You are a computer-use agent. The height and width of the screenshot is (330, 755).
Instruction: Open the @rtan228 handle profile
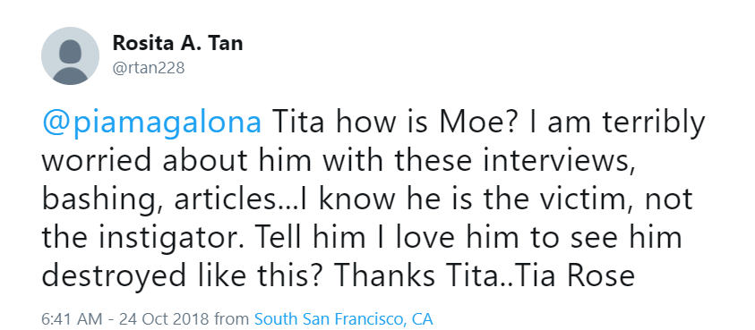(x=149, y=68)
